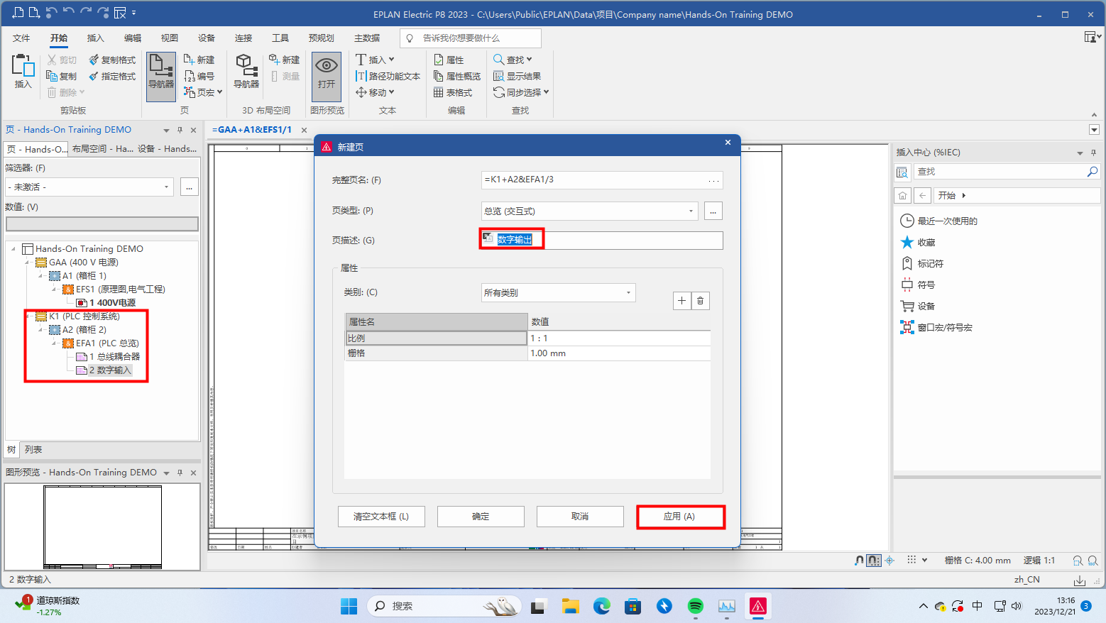This screenshot has height=623, width=1106.
Task: Open the 页类型 page type dropdown
Action: tap(691, 211)
